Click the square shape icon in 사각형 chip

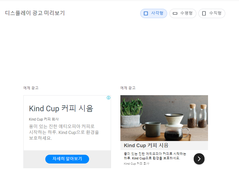pos(146,13)
